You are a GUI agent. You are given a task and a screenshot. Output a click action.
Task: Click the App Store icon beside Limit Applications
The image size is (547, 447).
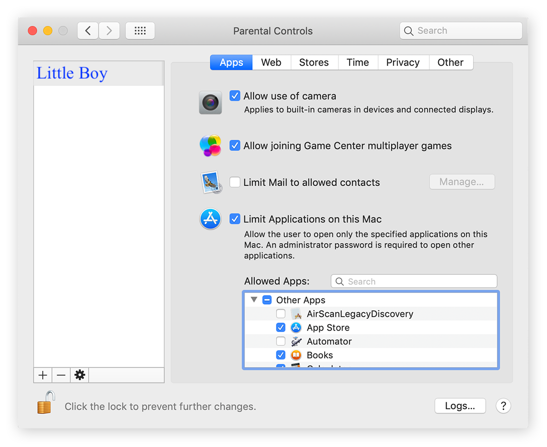(x=210, y=219)
